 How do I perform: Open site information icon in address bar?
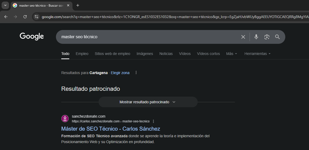pos(36,17)
